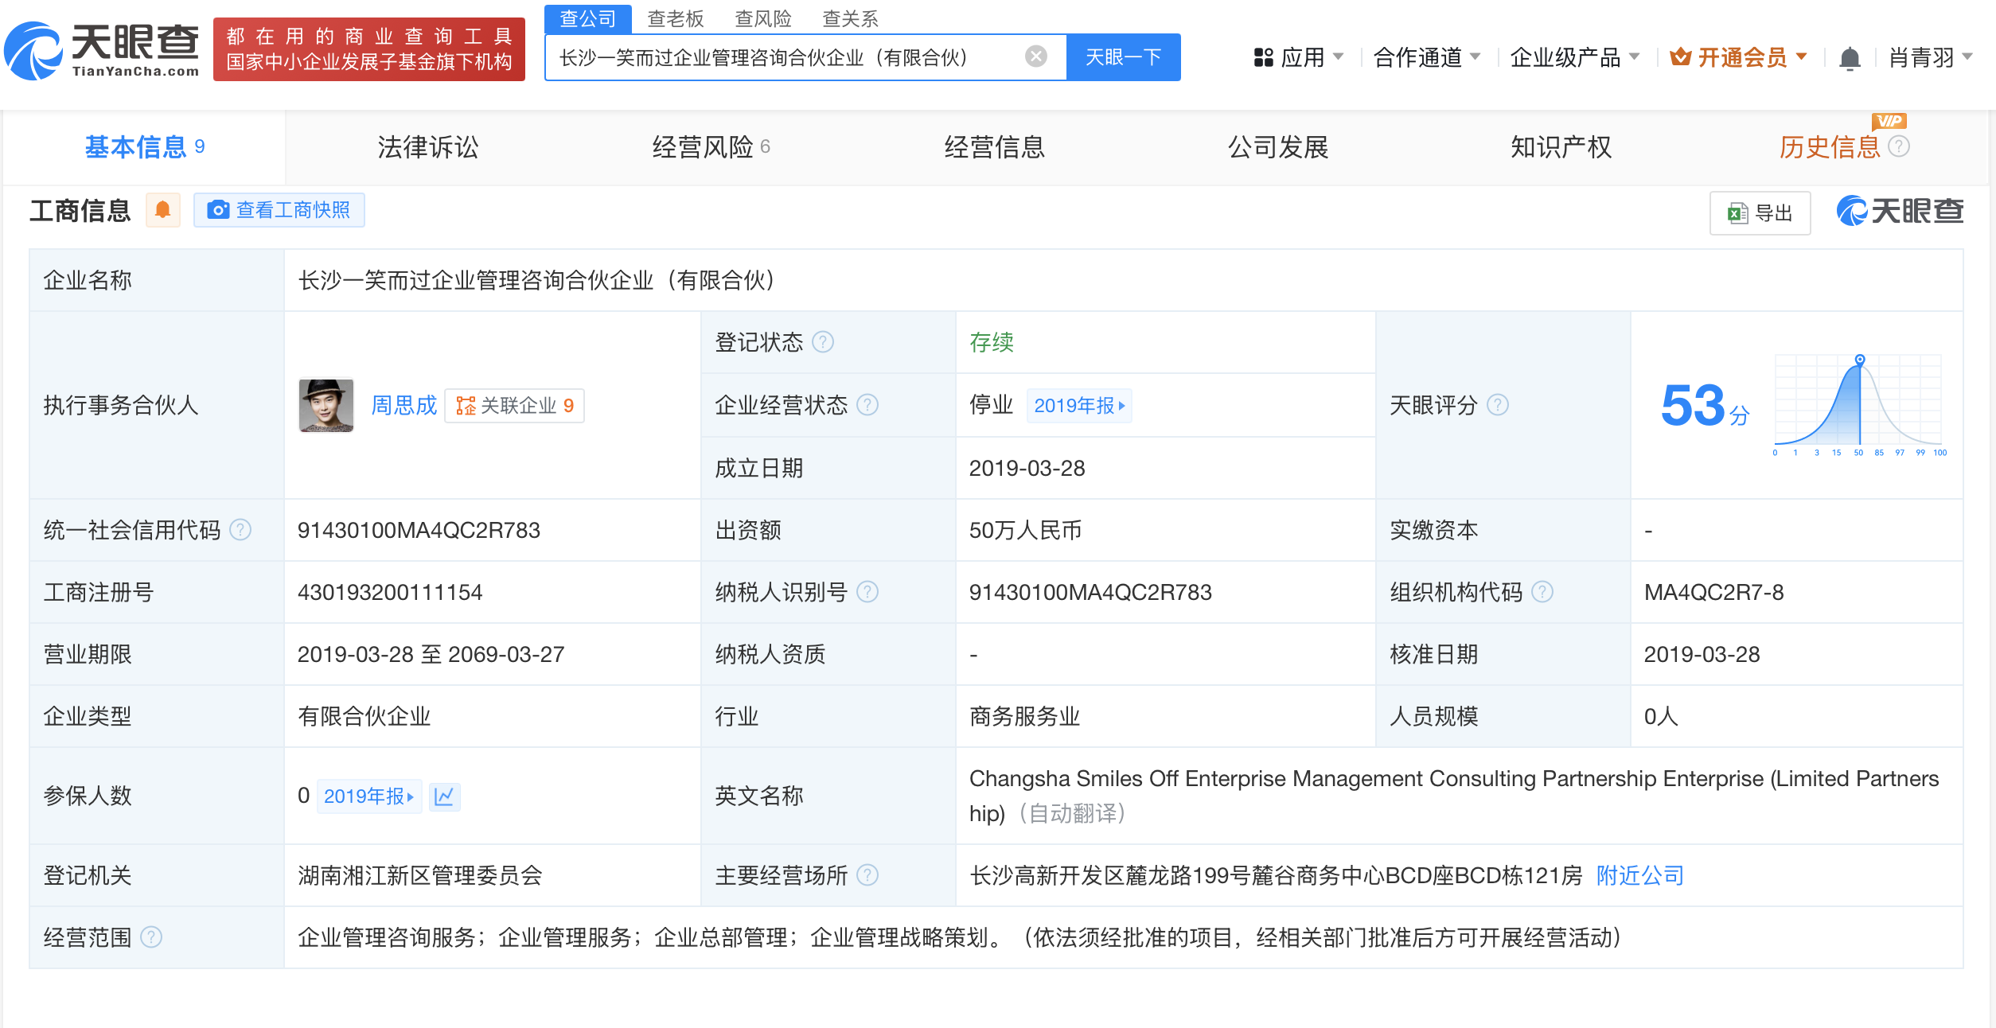Open the 附近公司 link
Screen dimensions: 1996x1028
pos(1639,876)
